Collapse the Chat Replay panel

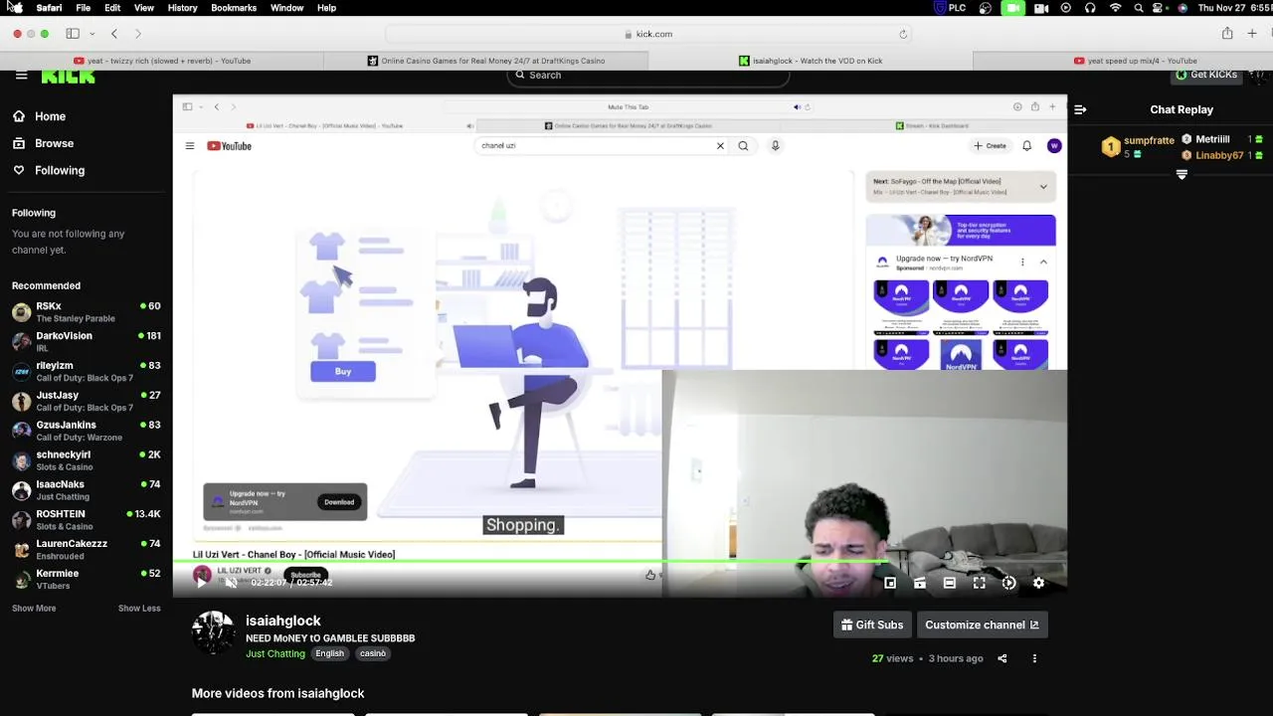click(1080, 109)
